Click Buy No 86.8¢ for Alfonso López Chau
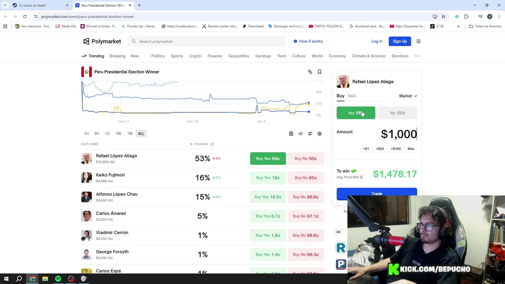 306,197
